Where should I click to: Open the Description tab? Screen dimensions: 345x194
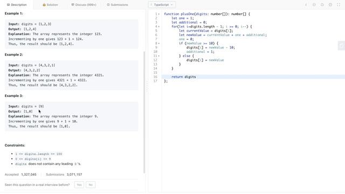(17, 5)
